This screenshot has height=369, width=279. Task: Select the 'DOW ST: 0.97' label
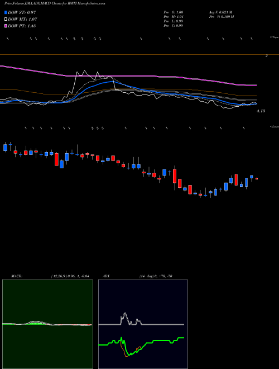[22, 12]
